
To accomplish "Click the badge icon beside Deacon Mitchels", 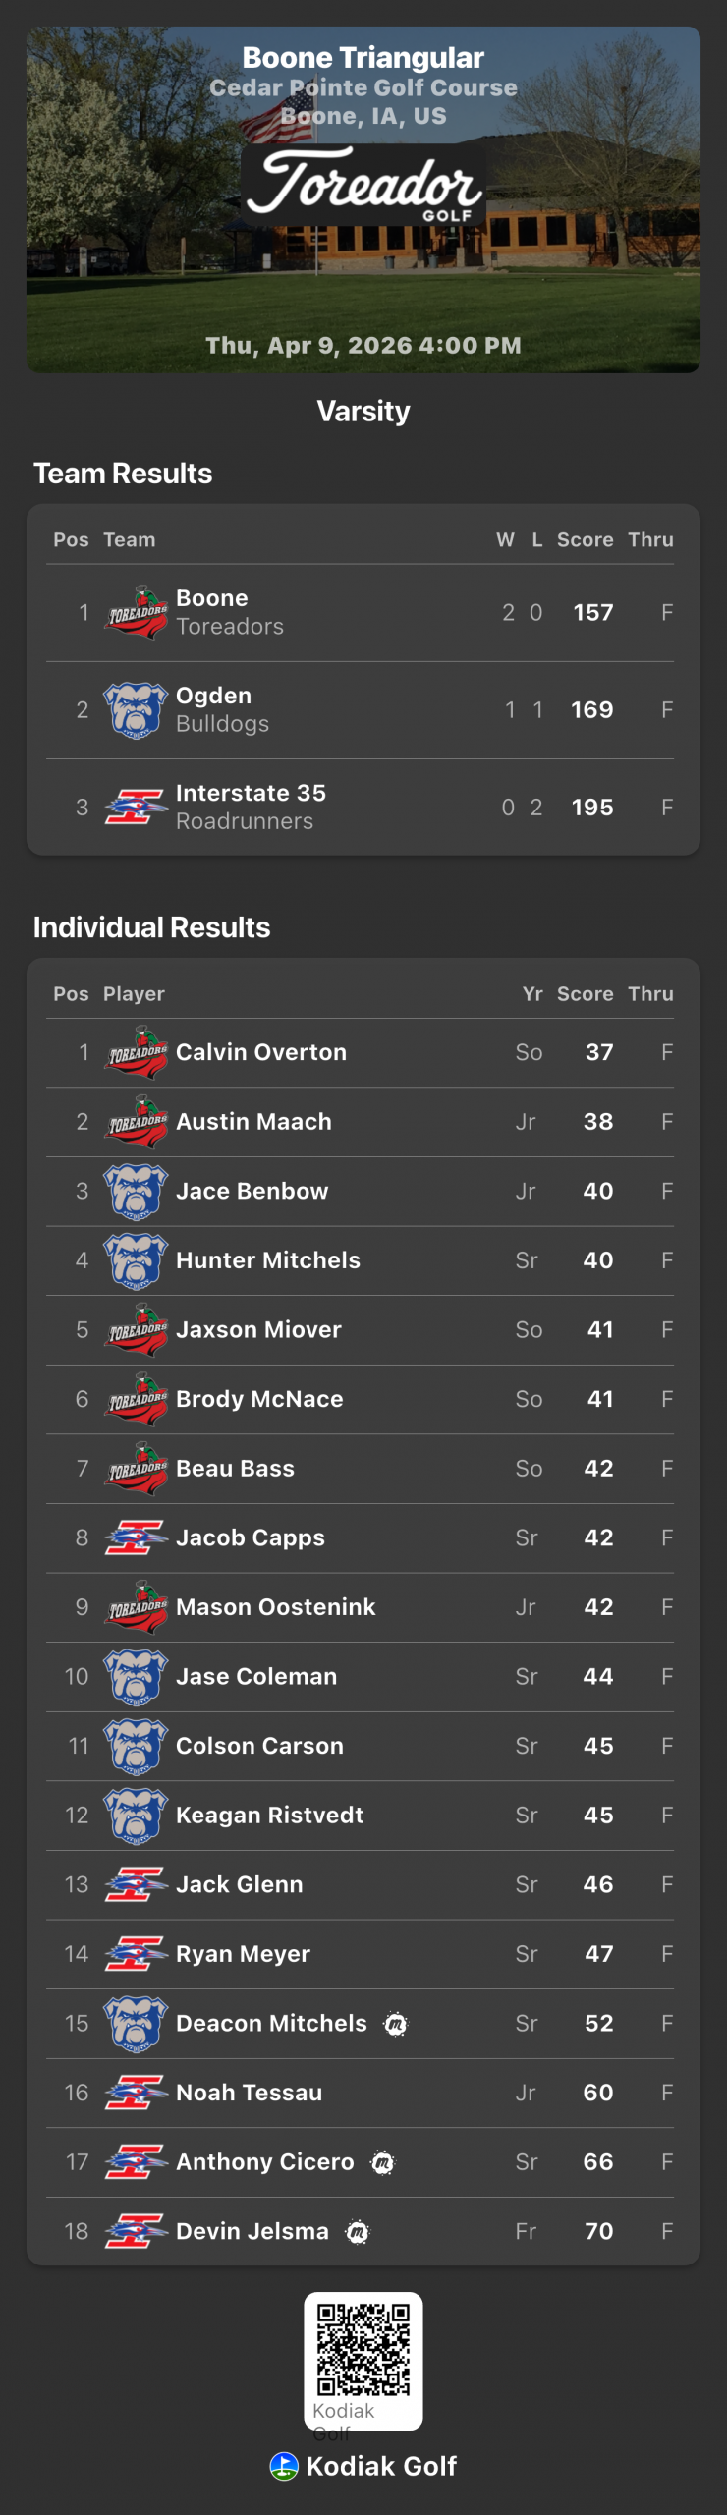I will pos(396,2024).
